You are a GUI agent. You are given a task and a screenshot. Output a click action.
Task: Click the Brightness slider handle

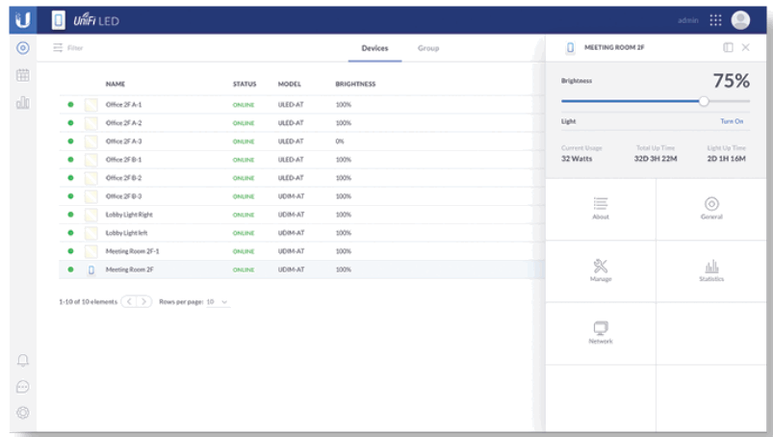click(704, 100)
